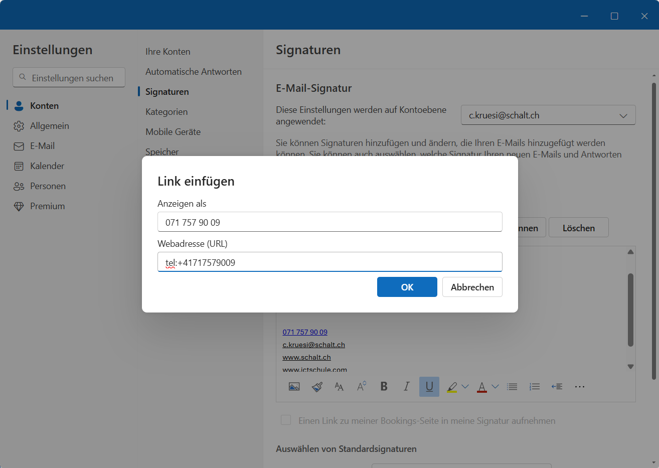Toggle underline formatting in signature editor
This screenshot has width=659, height=468.
tap(429, 387)
